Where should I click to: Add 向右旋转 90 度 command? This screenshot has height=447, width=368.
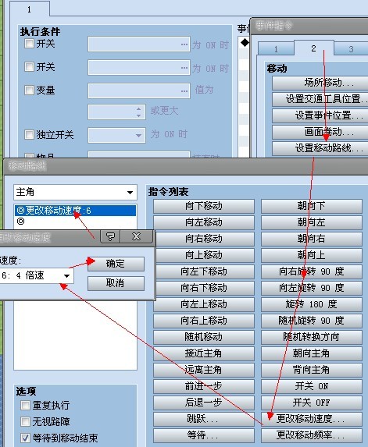click(x=312, y=271)
